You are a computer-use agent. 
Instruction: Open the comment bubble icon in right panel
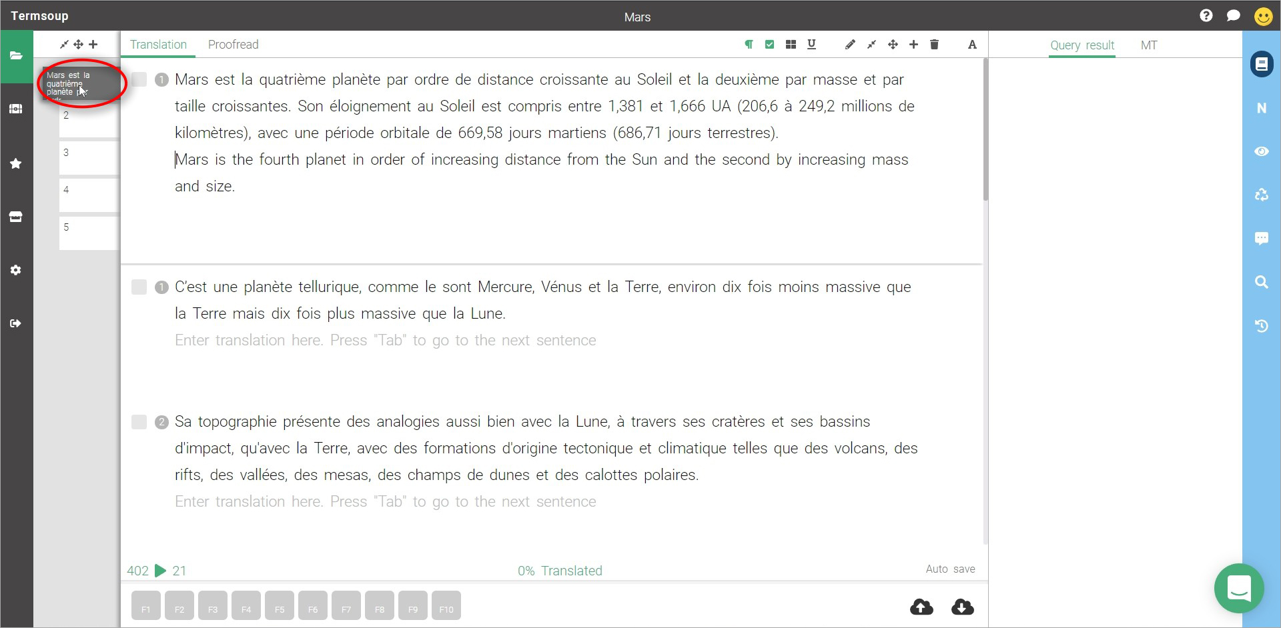click(1262, 239)
